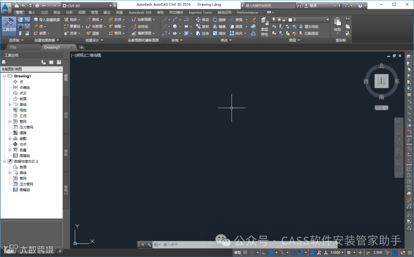The height and width of the screenshot is (257, 414).
Task: Switch to the Autodesk 360 ribbon tab
Action: [x=140, y=12]
